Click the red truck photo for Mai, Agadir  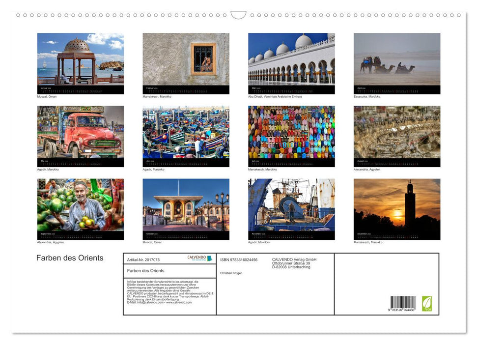click(80, 136)
